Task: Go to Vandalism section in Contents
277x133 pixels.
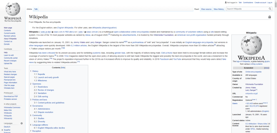Action: coord(43,93)
